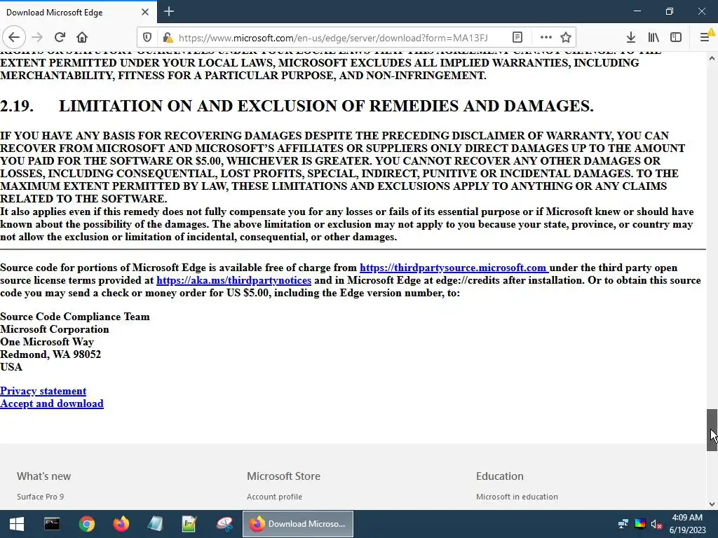Restore down the Firefox window
This screenshot has width=718, height=538.
click(670, 11)
